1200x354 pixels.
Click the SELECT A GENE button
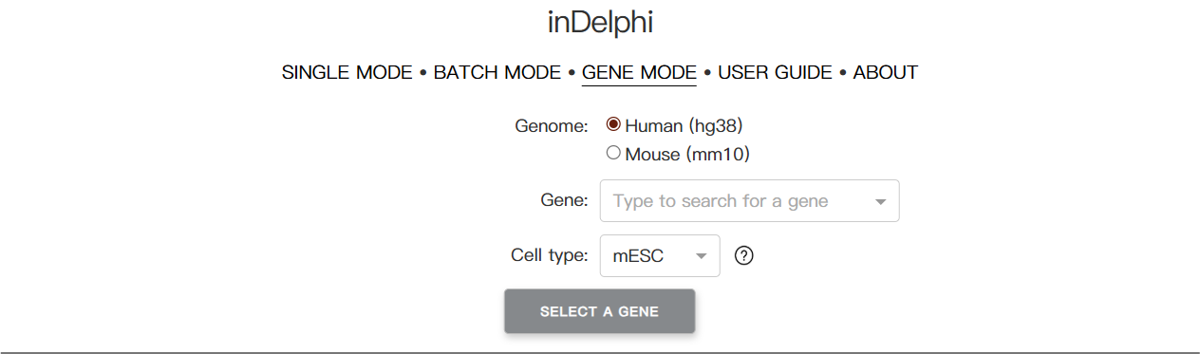[x=599, y=311]
